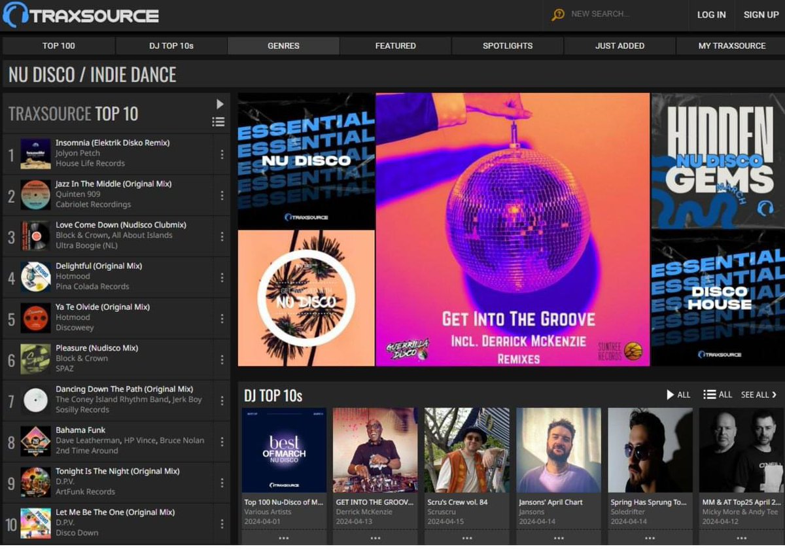Expand options under Top 100 Nu-Disco chart
The width and height of the screenshot is (785, 558).
coord(284,538)
